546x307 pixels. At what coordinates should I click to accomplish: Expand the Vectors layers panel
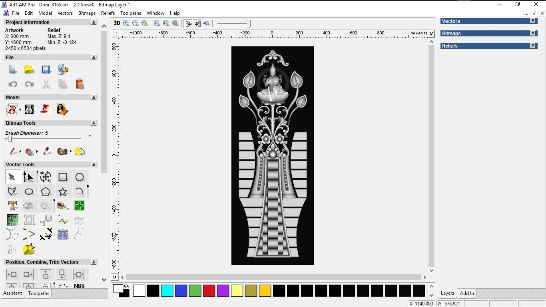[533, 21]
